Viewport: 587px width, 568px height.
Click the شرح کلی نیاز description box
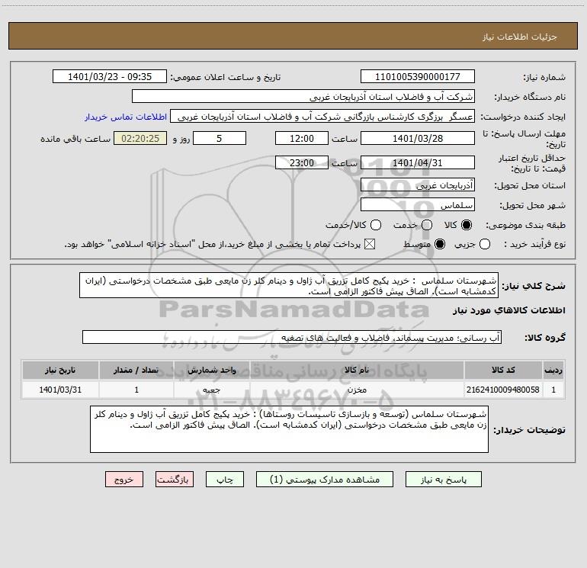tap(289, 286)
